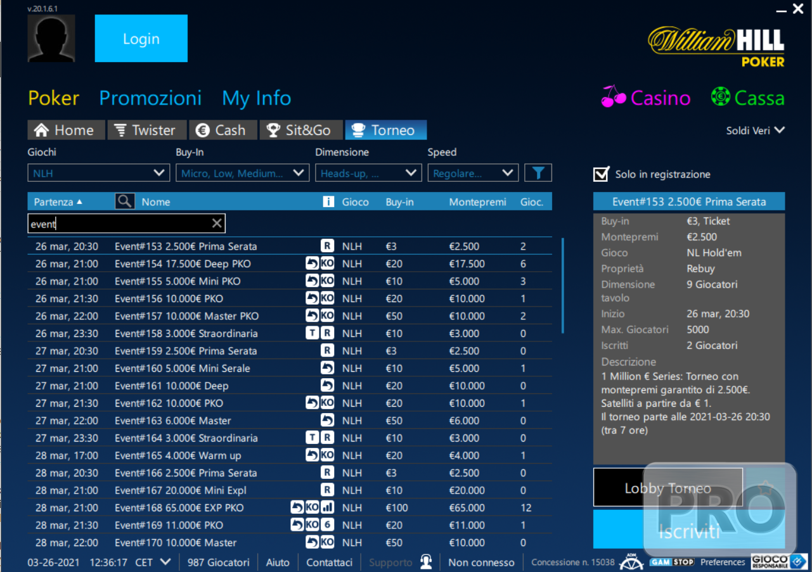The width and height of the screenshot is (812, 572).
Task: Click the Supporto headset icon
Action: (426, 562)
